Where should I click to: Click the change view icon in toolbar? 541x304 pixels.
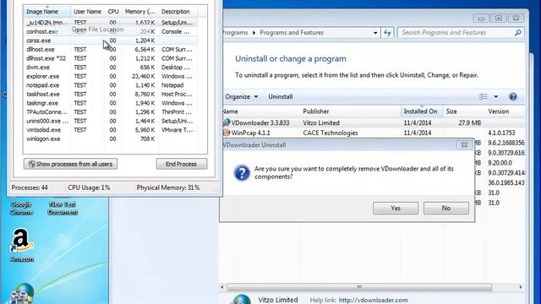(x=484, y=97)
